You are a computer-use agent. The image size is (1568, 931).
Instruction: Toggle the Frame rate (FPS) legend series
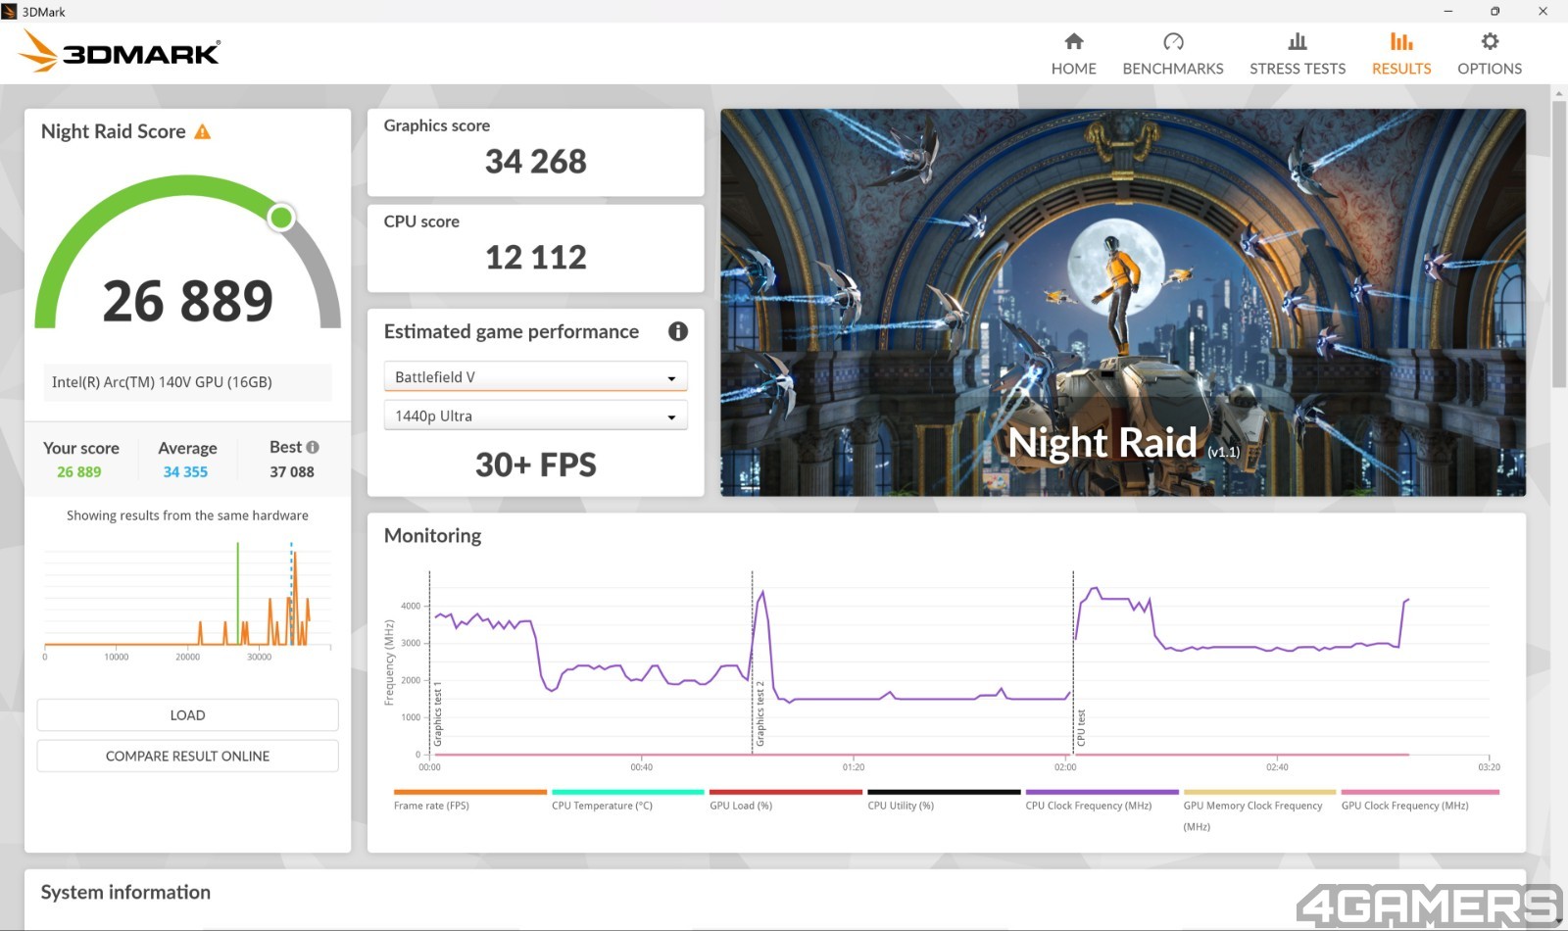tap(431, 806)
